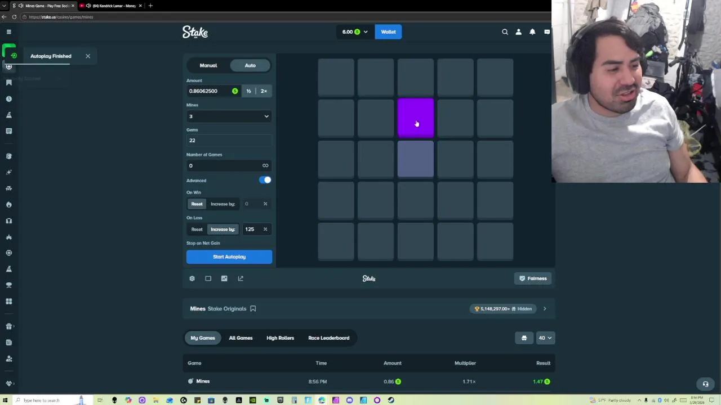The image size is (721, 405).
Task: Open game settings gear below board
Action: click(x=192, y=278)
